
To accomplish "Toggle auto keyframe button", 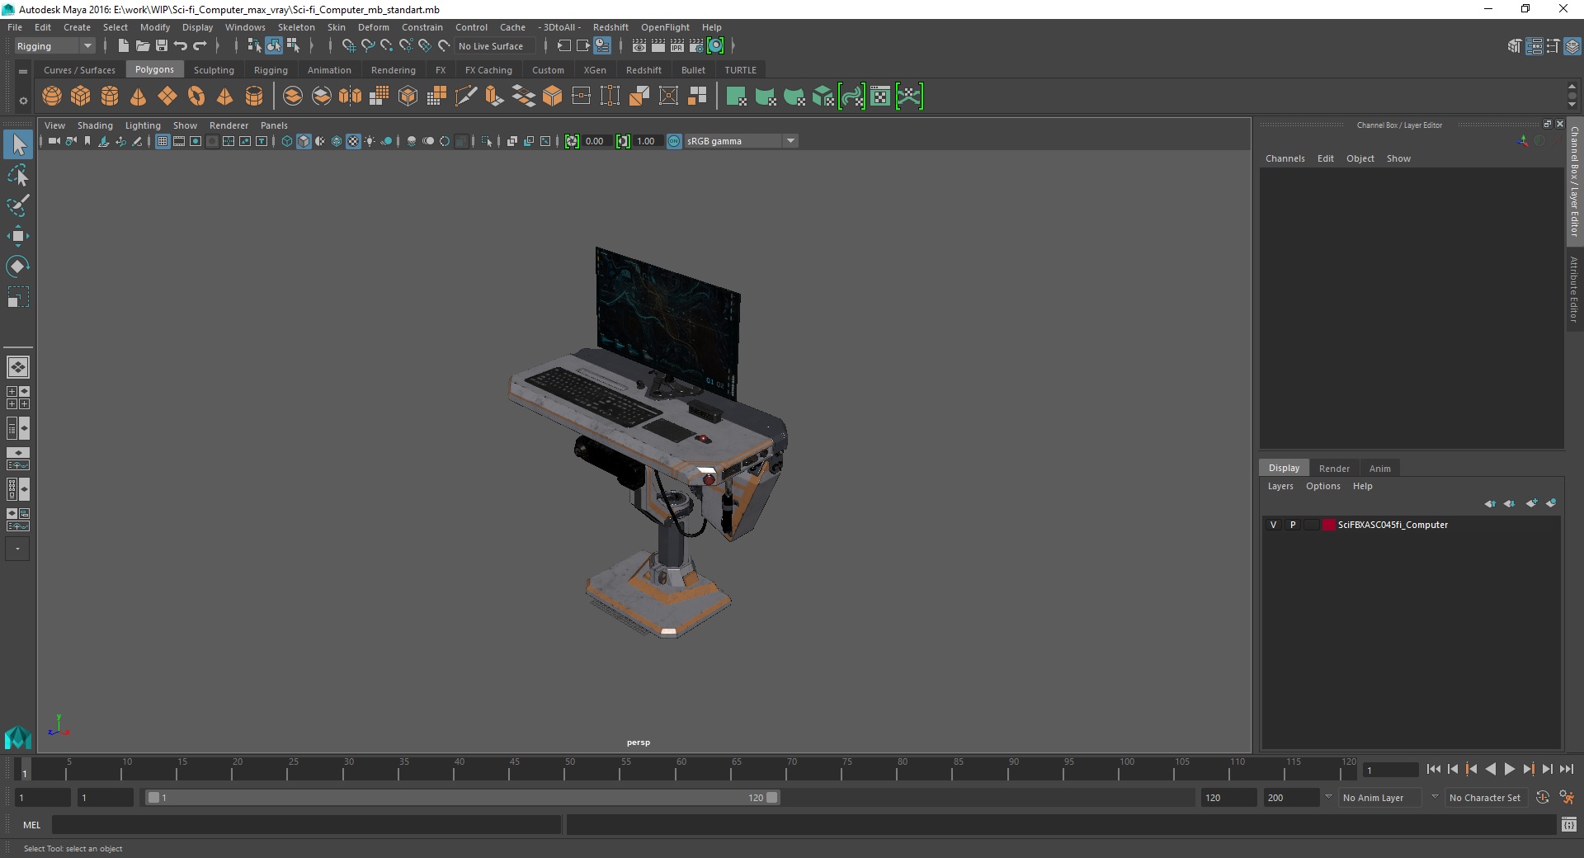I will (x=1542, y=798).
